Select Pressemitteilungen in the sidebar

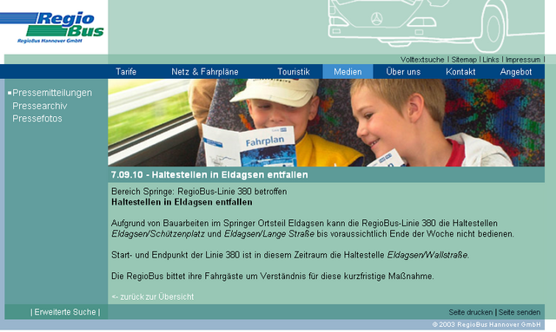pyautogui.click(x=52, y=93)
